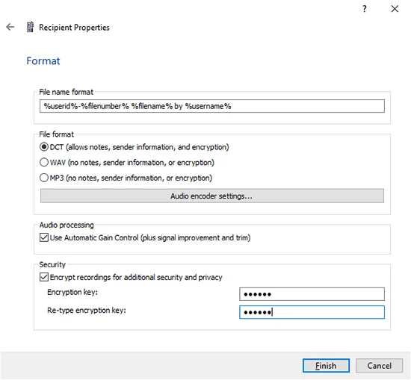Focus the File name format field
The width and height of the screenshot is (411, 380).
click(212, 106)
